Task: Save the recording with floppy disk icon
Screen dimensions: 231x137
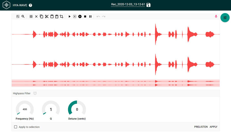Action: pyautogui.click(x=148, y=5)
